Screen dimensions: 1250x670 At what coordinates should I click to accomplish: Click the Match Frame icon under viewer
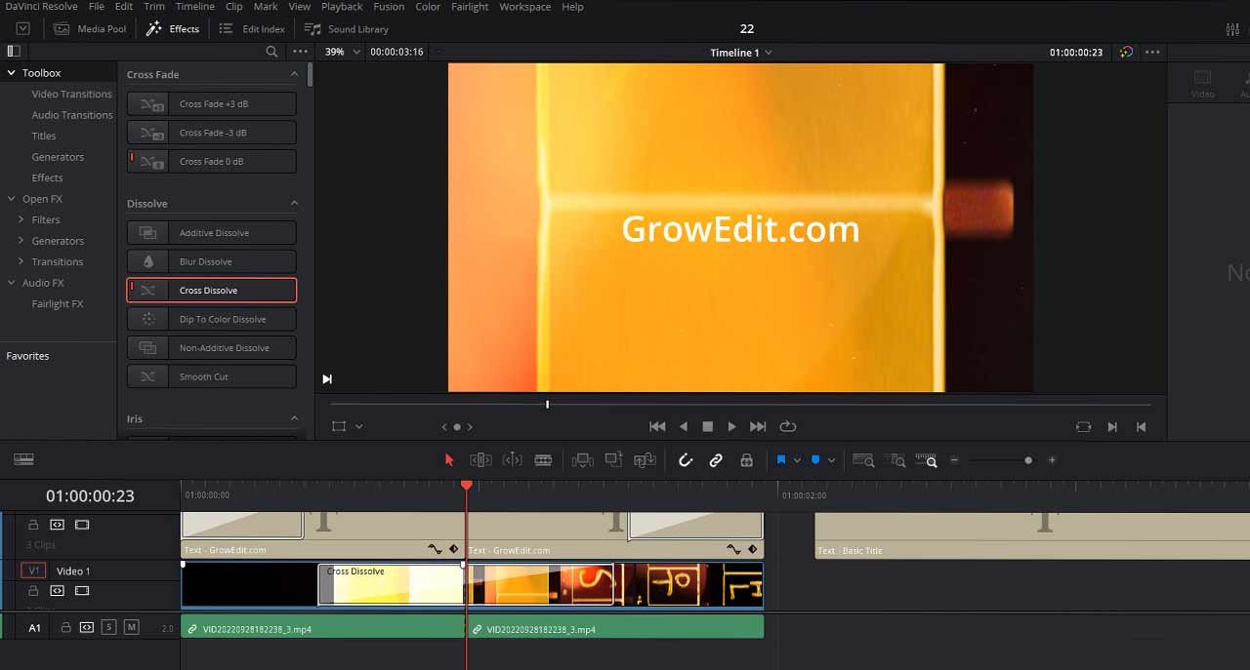coord(1083,426)
